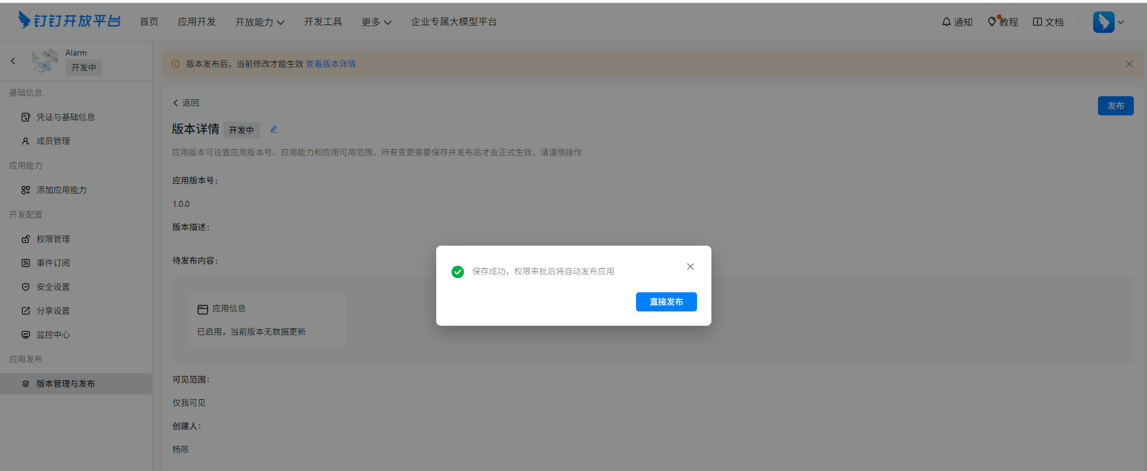This screenshot has width=1147, height=471.
Task: Expand the 开放能力 dropdown menu
Action: point(260,22)
